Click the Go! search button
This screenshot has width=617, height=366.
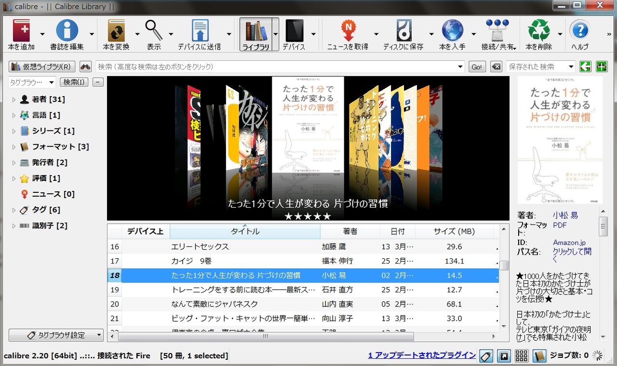pyautogui.click(x=477, y=67)
